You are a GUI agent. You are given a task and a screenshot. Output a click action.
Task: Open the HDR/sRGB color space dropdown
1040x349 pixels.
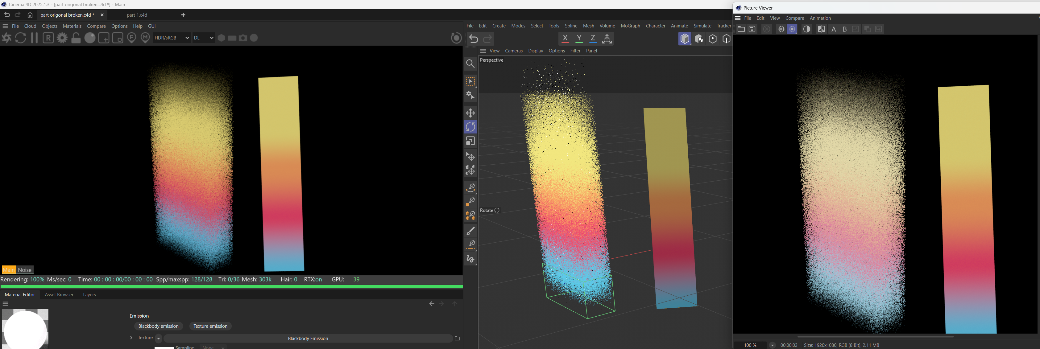point(172,38)
